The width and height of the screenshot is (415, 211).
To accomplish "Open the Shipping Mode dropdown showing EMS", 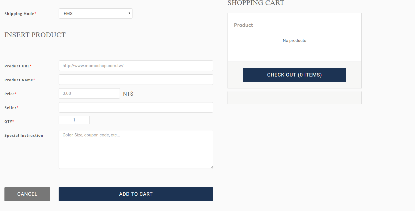I will [96, 14].
